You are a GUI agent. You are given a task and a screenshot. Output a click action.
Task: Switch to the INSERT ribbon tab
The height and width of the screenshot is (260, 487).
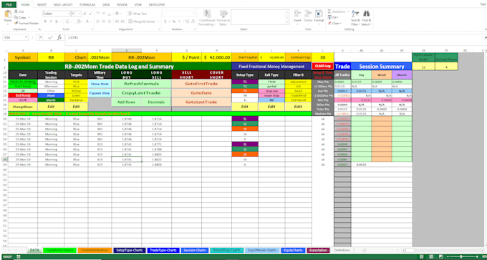point(42,5)
